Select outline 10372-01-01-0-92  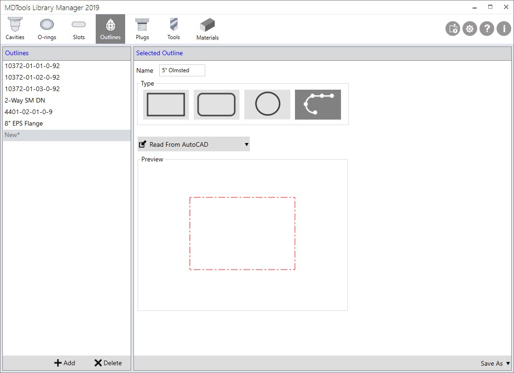tap(67, 66)
